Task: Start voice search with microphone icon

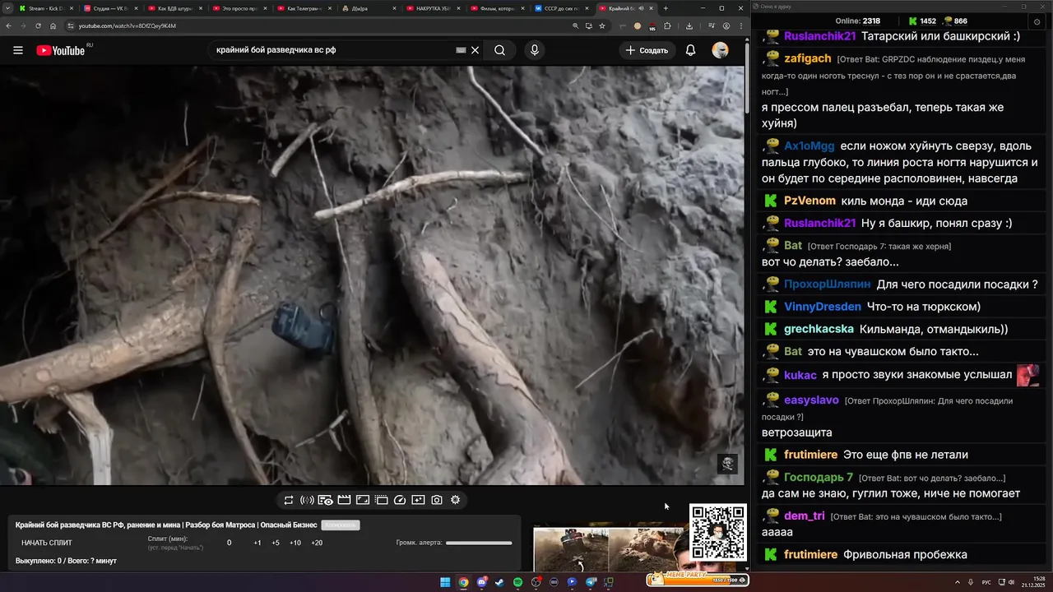Action: (x=535, y=50)
